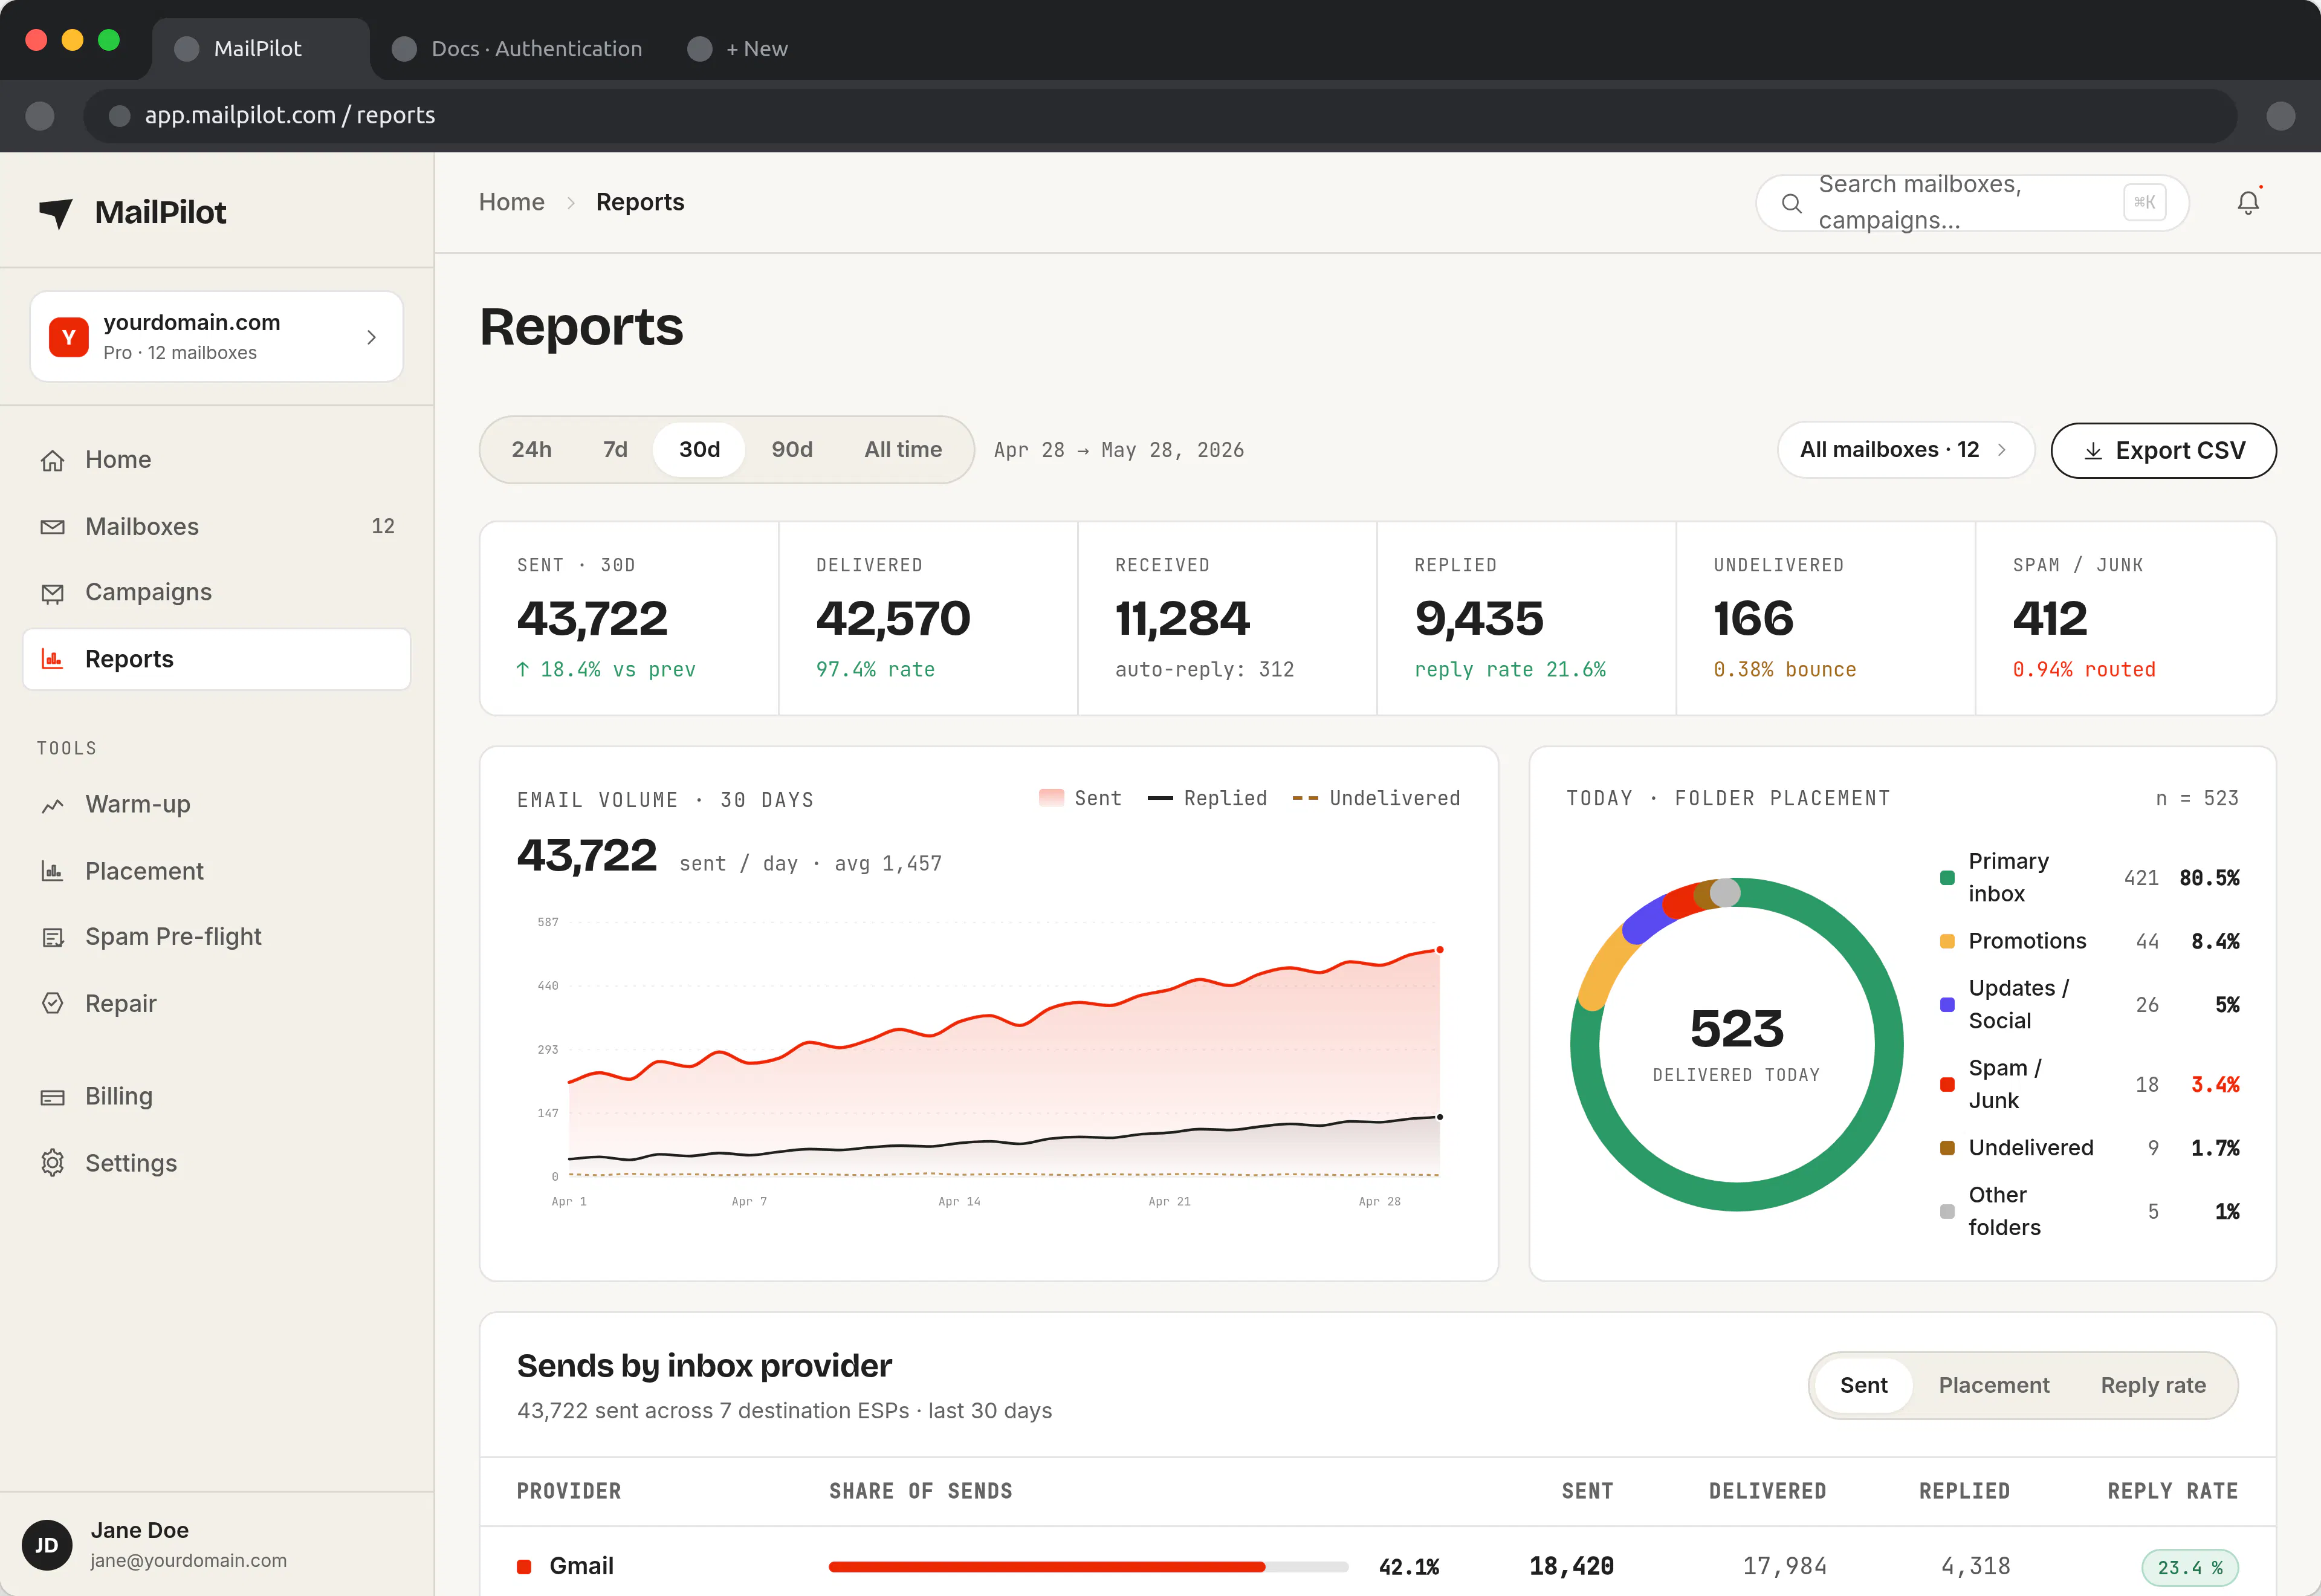Click the Mailboxes count badge 12
2321x1596 pixels.
tap(383, 526)
